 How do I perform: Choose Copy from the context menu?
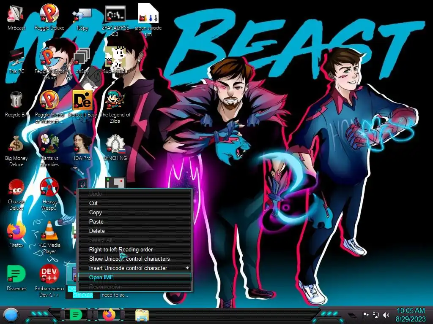tap(135, 213)
